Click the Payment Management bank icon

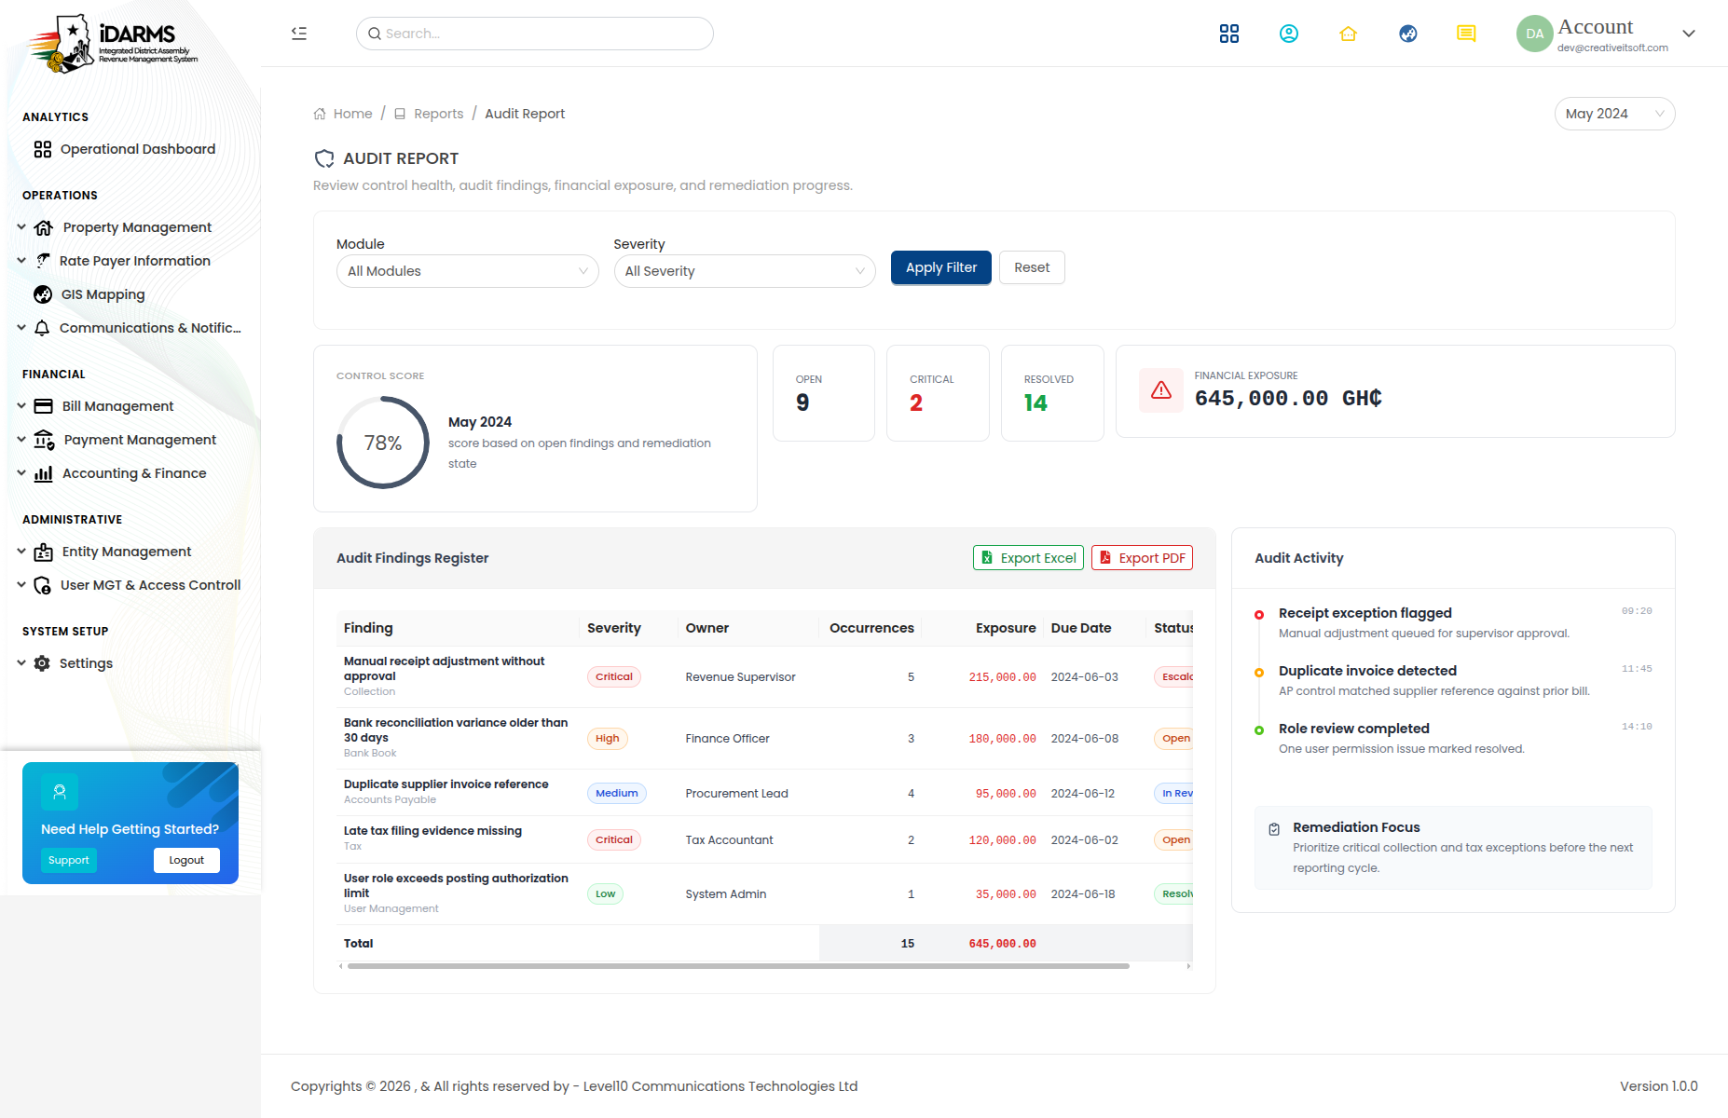pos(44,440)
